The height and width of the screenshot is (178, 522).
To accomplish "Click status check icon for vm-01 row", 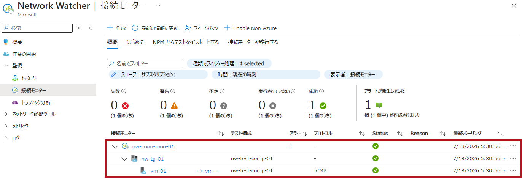I will tap(375, 171).
